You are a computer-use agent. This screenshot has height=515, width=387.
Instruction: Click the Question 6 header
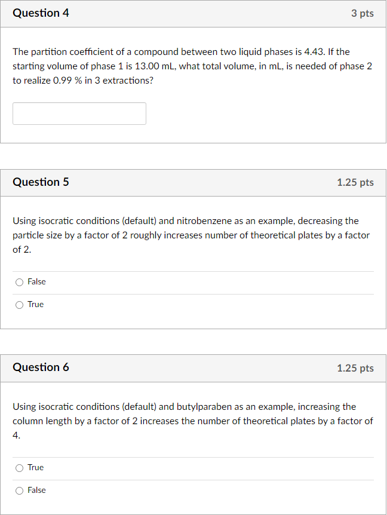click(x=41, y=368)
